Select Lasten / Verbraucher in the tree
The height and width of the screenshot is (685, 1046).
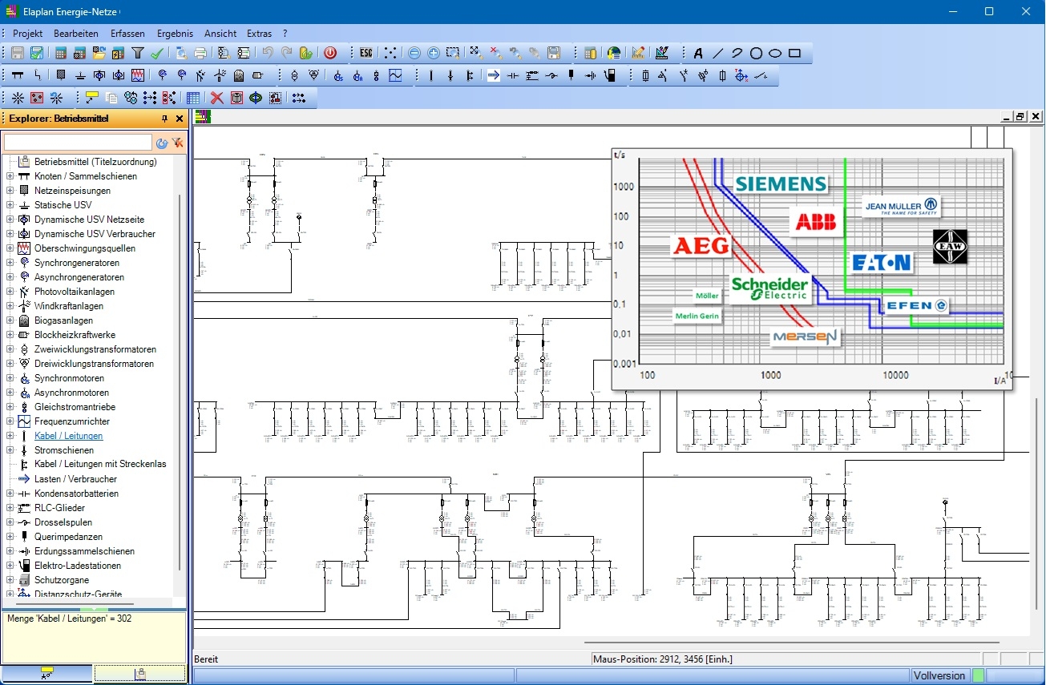click(75, 479)
